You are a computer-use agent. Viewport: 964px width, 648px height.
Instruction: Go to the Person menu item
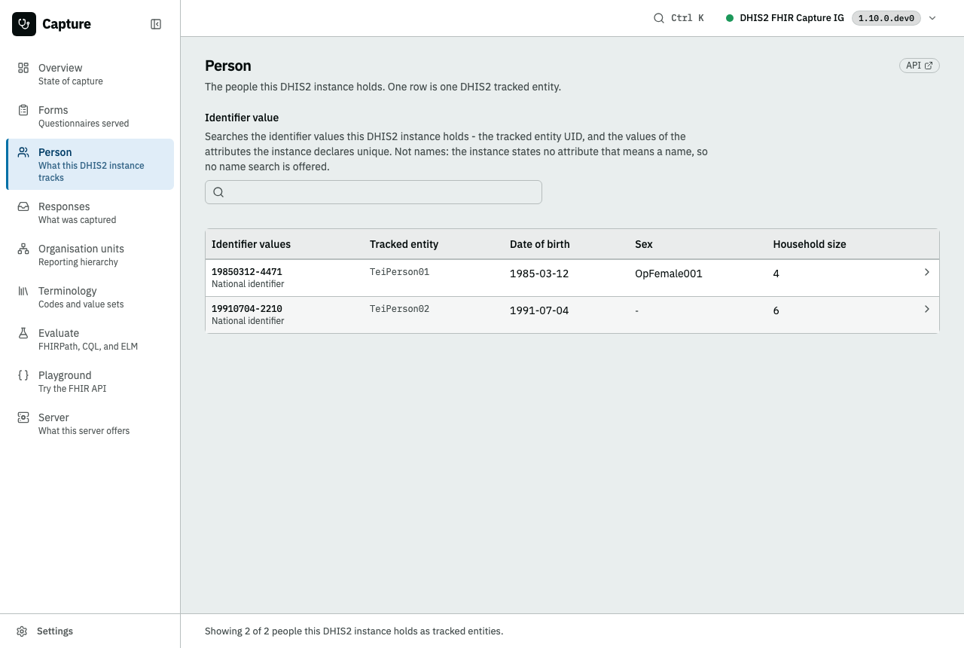(90, 164)
